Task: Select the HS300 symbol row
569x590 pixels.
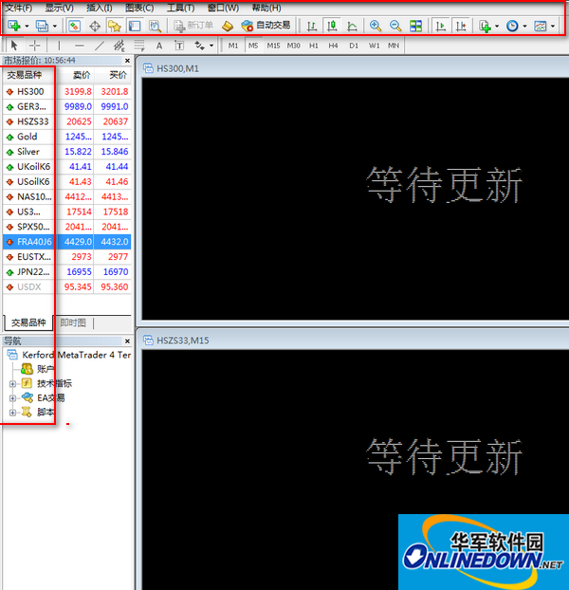Action: pyautogui.click(x=67, y=91)
